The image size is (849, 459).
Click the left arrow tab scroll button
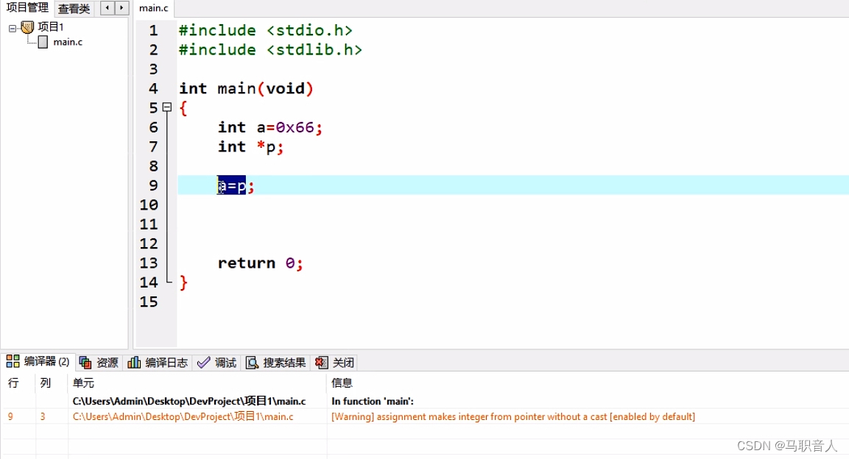108,7
